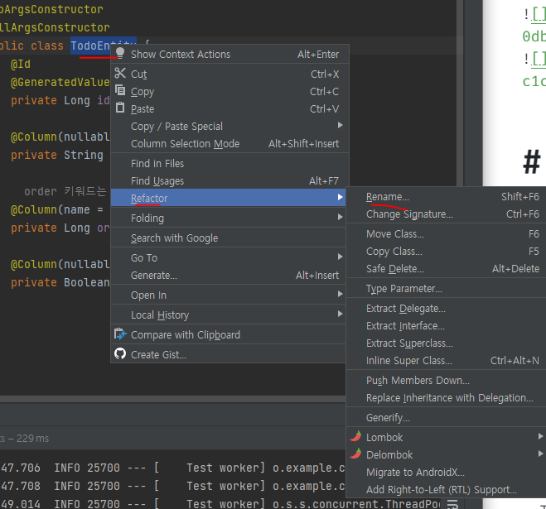The height and width of the screenshot is (509, 546).
Task: Expand the Folding submenu arrow
Action: coord(340,218)
